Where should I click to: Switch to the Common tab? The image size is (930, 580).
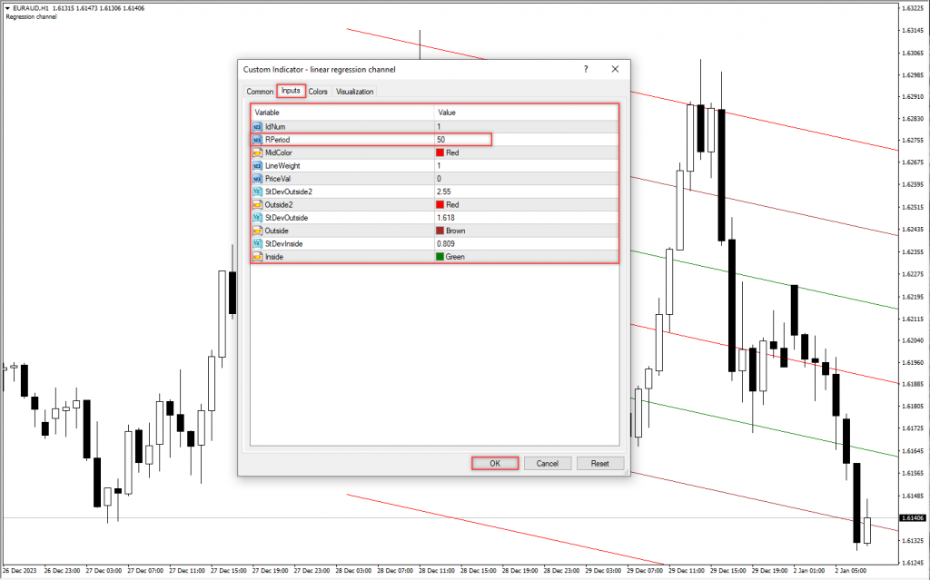260,92
